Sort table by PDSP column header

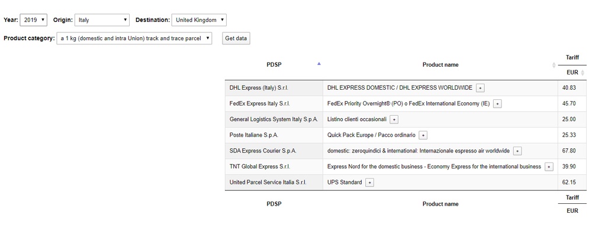[x=274, y=64]
